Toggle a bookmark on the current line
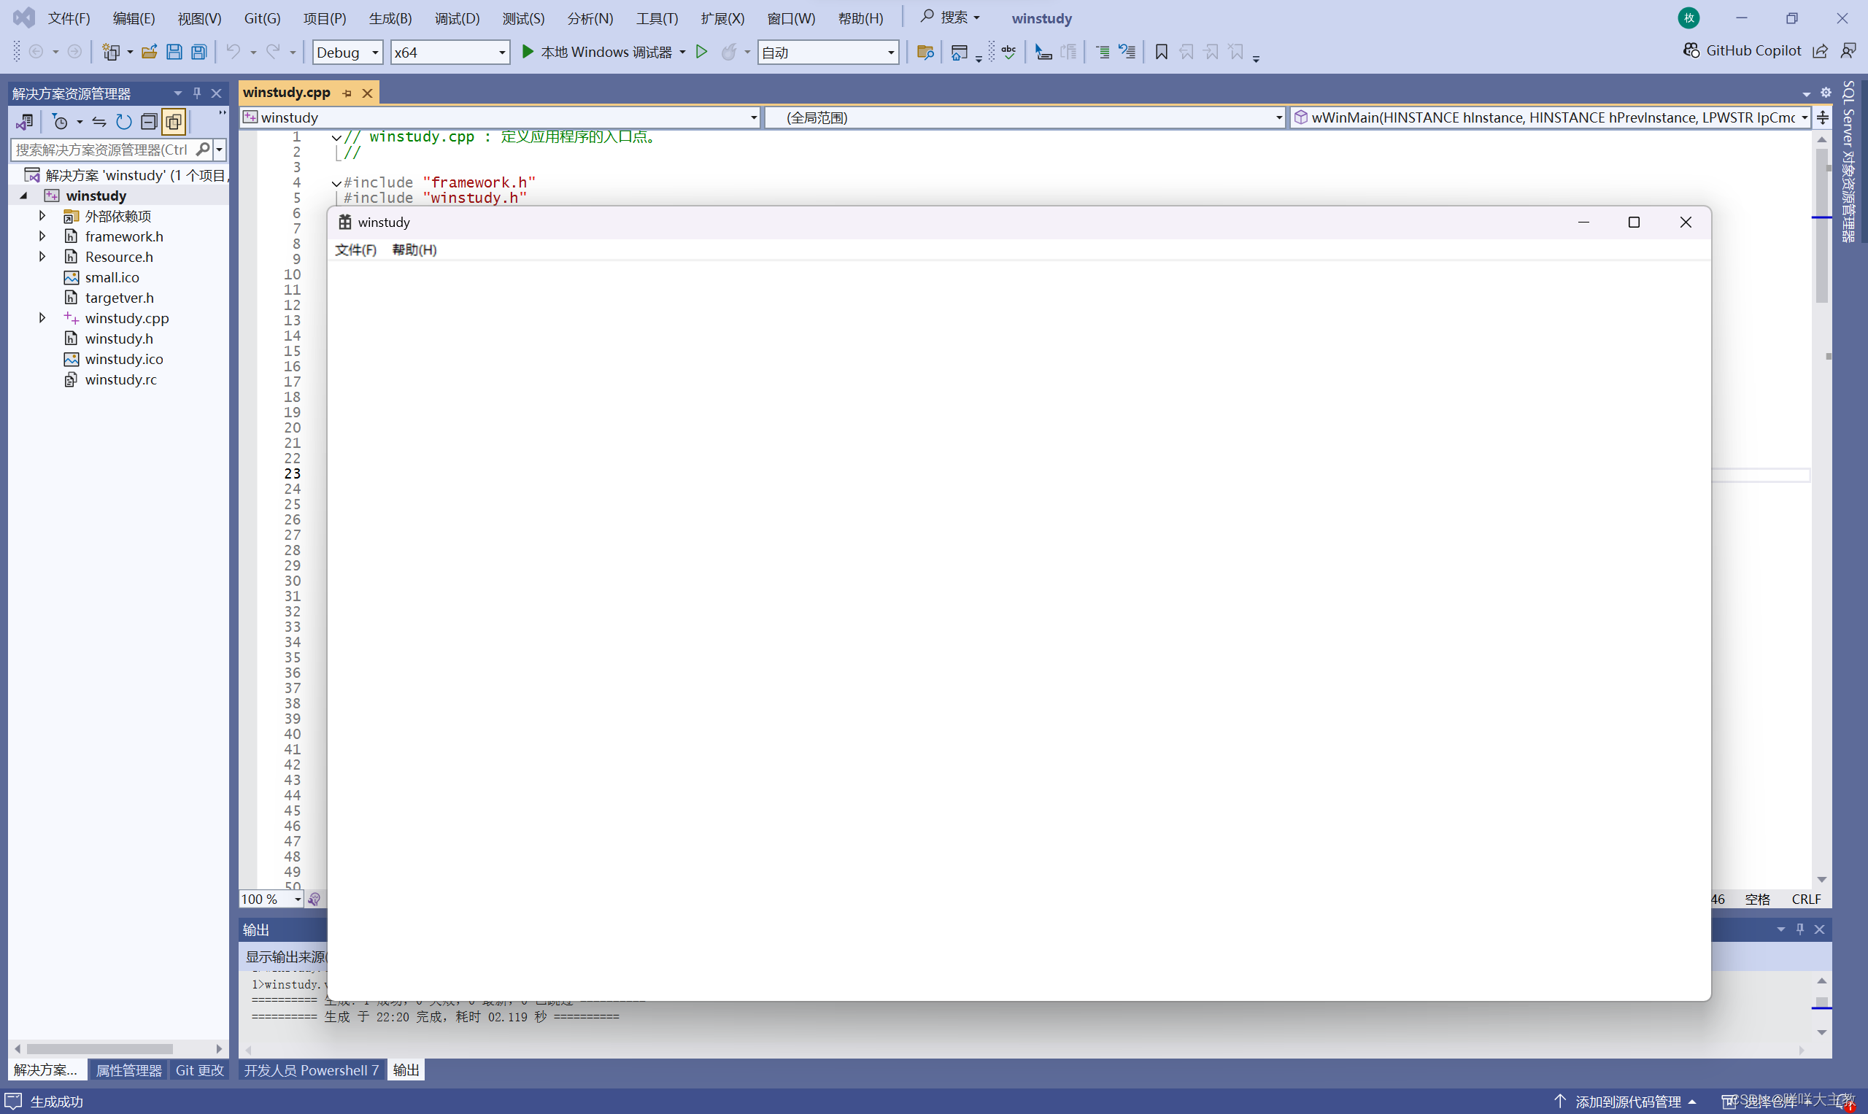1868x1114 pixels. coord(1161,52)
